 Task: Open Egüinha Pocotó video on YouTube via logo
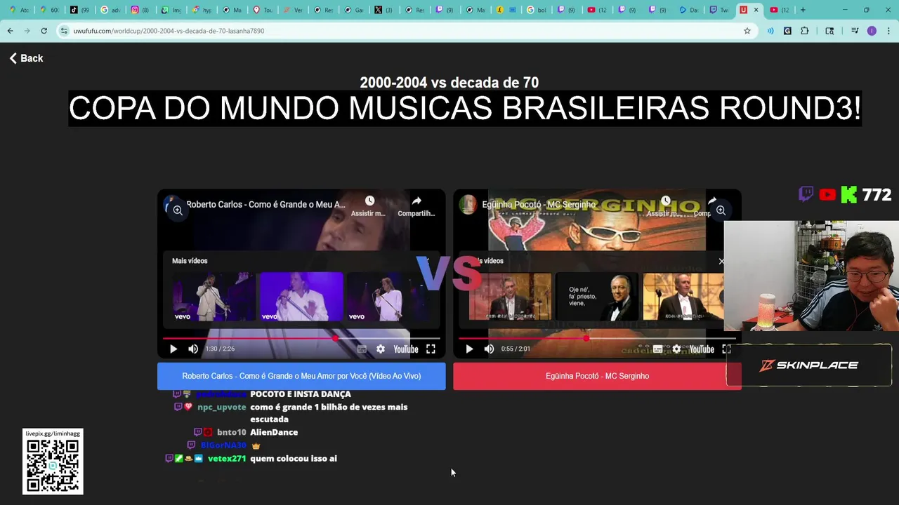[702, 349]
